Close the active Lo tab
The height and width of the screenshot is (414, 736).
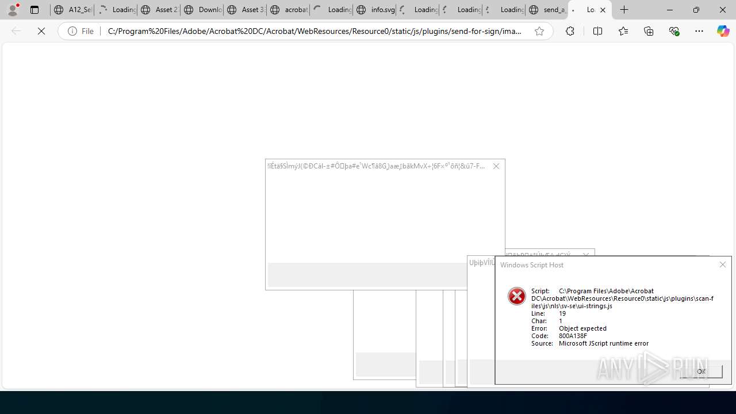603,10
